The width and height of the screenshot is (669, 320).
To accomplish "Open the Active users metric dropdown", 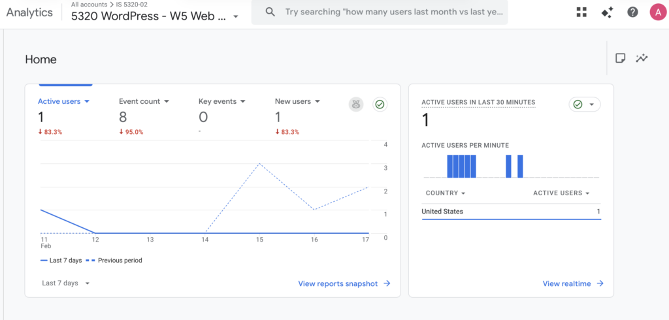I will tap(63, 101).
